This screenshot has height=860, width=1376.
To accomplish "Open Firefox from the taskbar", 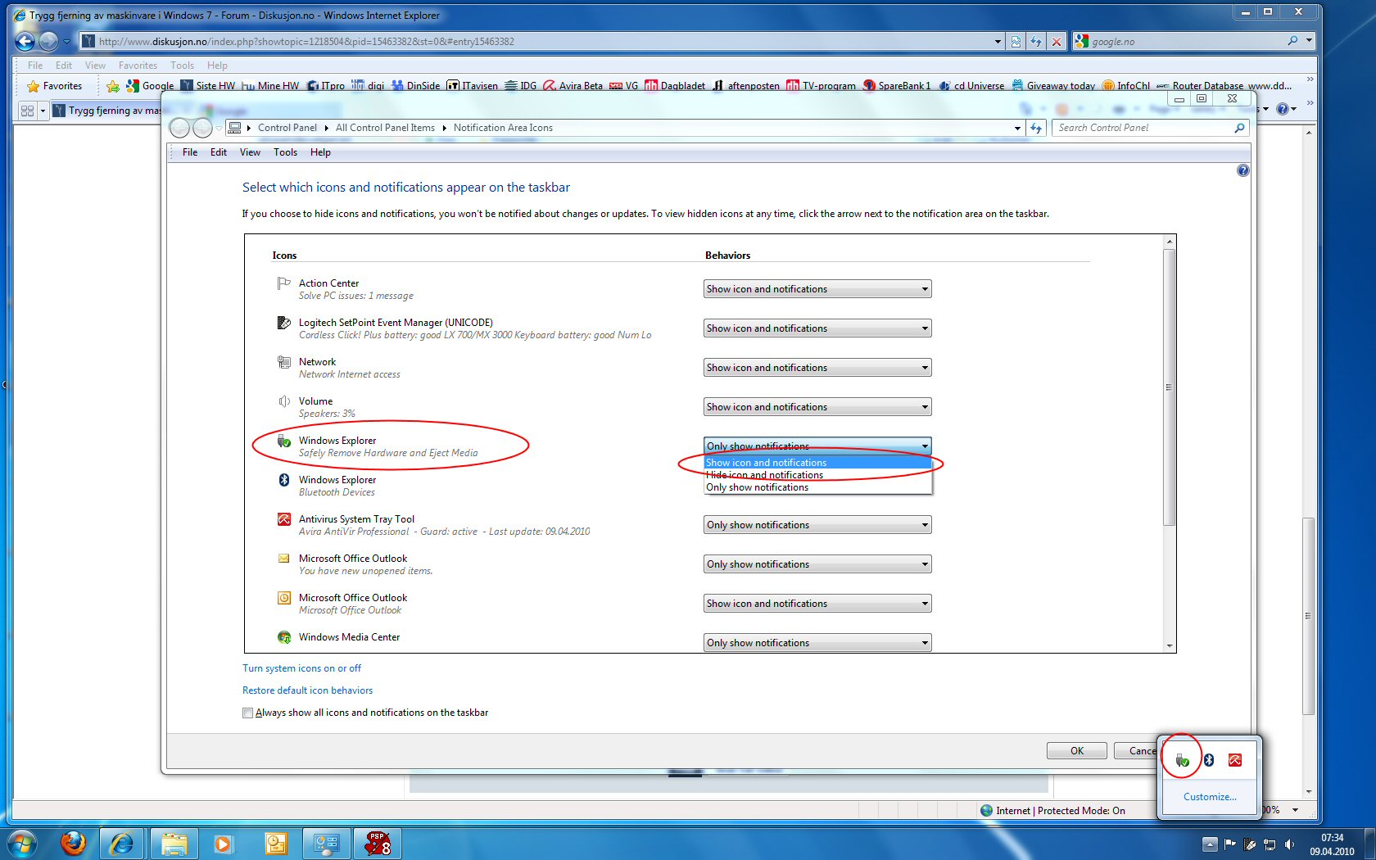I will pos(73,843).
